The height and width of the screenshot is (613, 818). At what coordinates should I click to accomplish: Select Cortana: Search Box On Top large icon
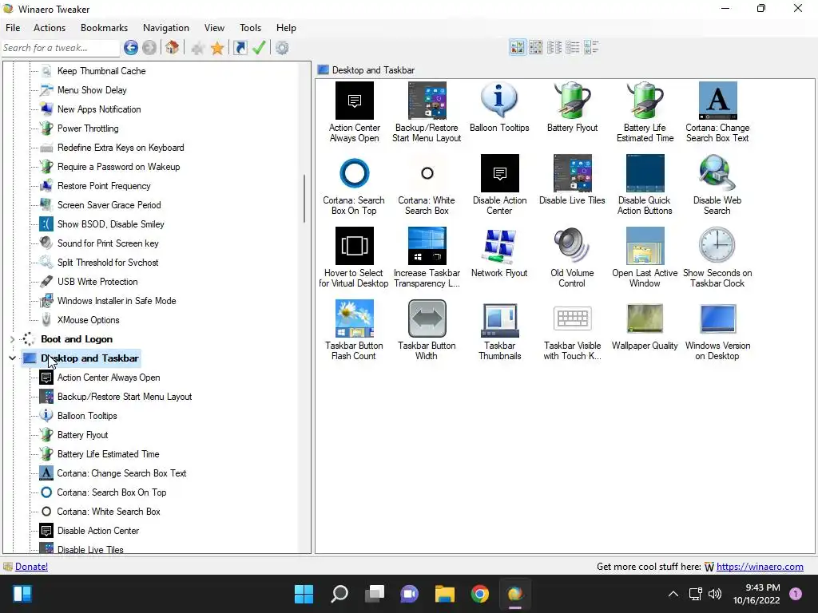click(354, 173)
